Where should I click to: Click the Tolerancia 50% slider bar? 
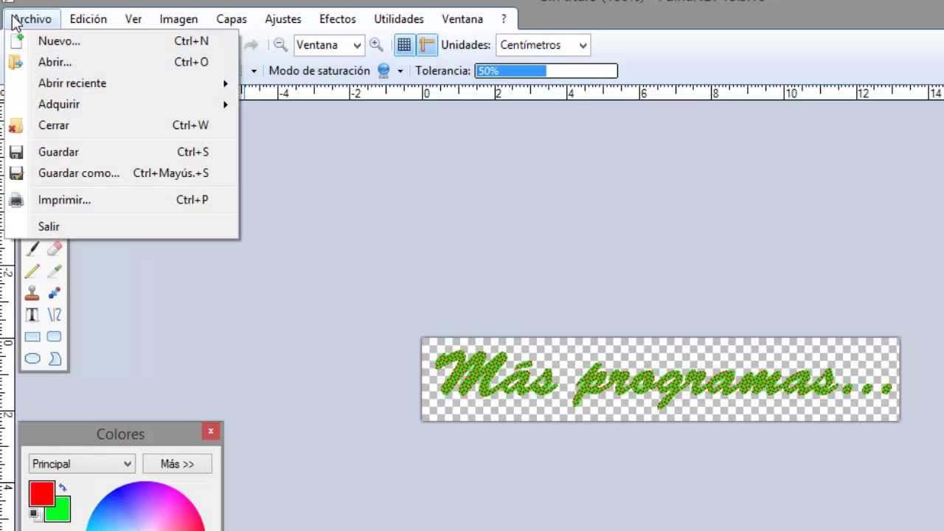[546, 71]
